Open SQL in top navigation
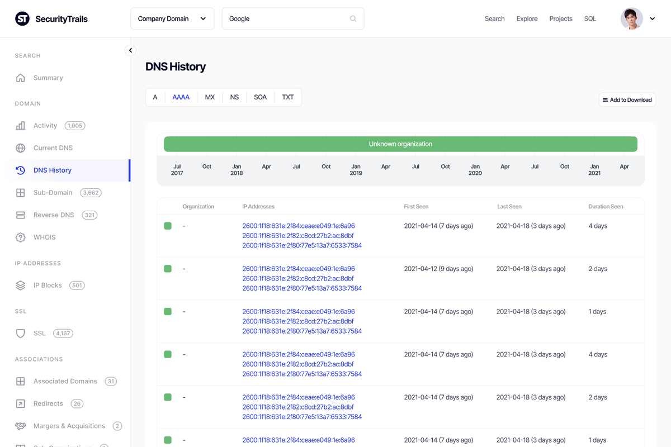This screenshot has height=447, width=671. [590, 19]
